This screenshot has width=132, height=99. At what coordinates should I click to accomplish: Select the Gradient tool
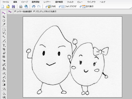point(4,84)
